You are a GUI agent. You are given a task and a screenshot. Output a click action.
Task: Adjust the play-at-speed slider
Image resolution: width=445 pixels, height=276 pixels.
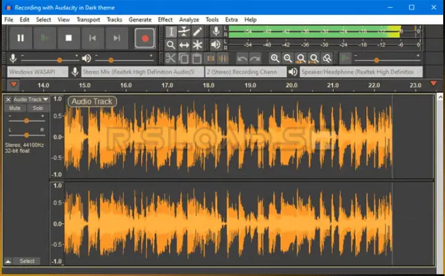387,60
